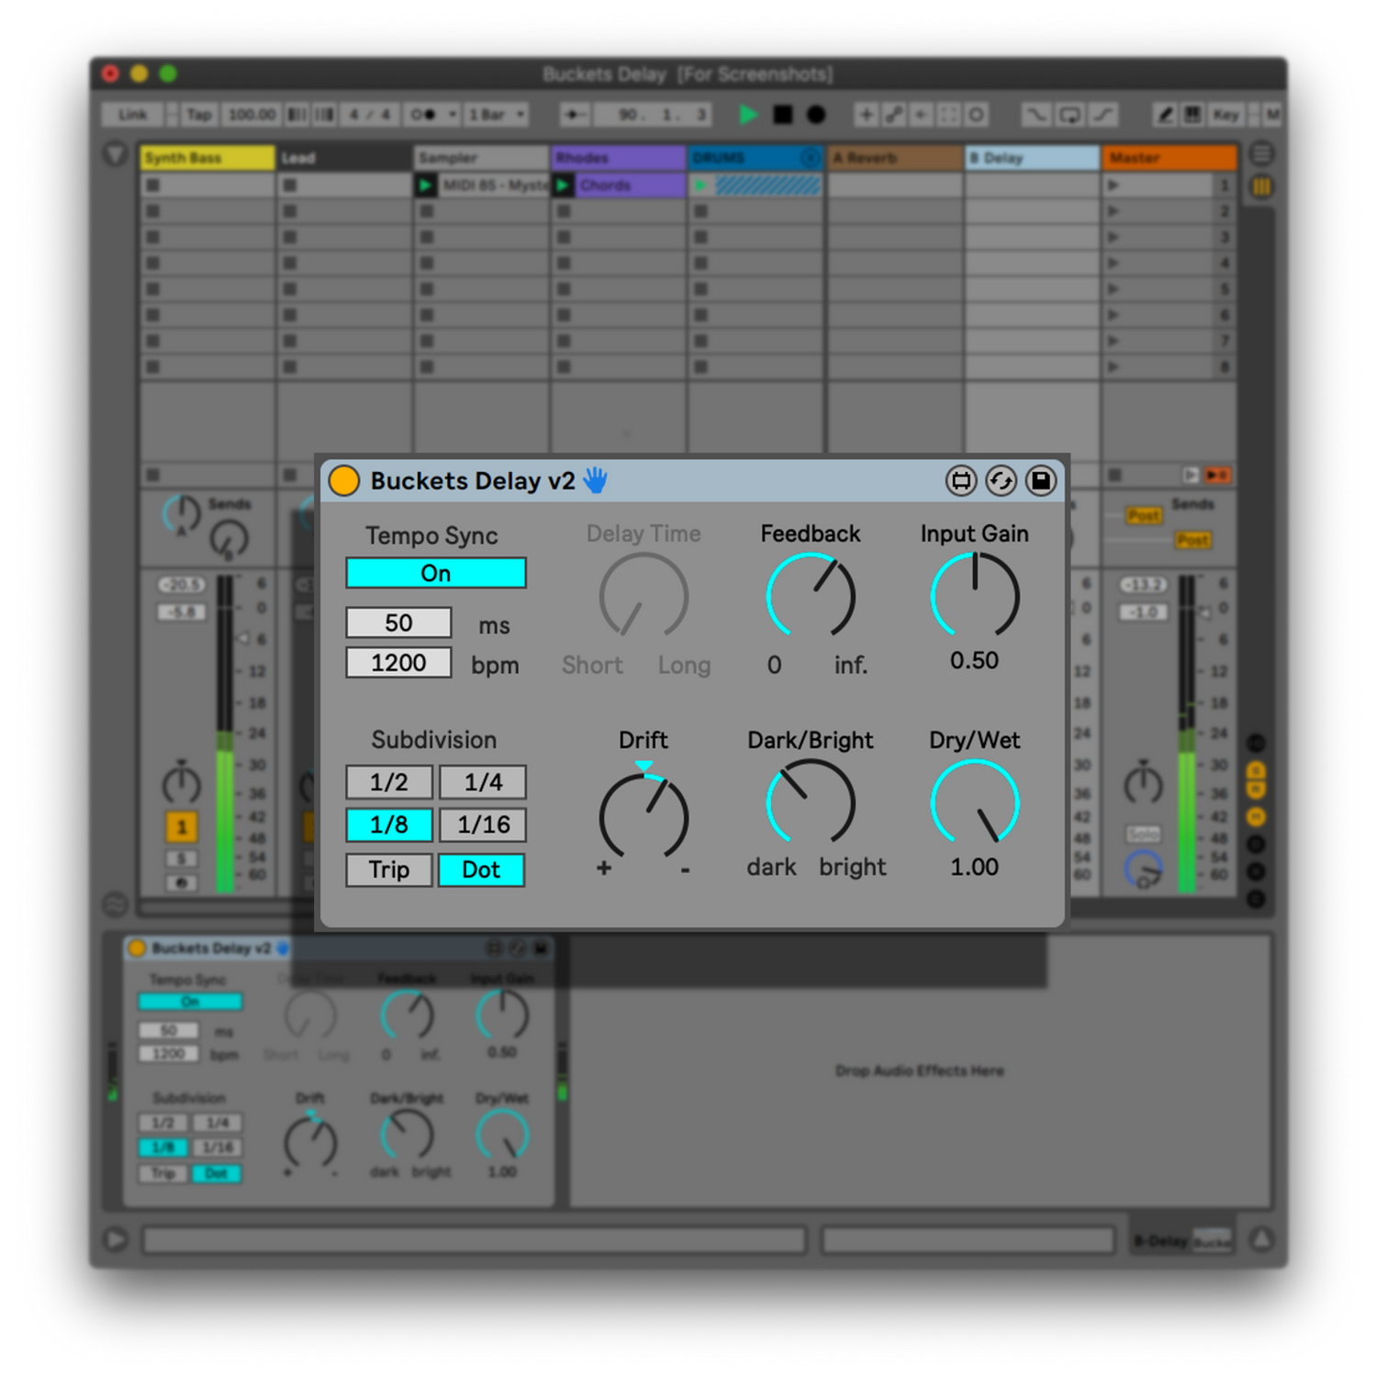
Task: Open the Max editor icon in enlarged device header
Action: click(960, 481)
